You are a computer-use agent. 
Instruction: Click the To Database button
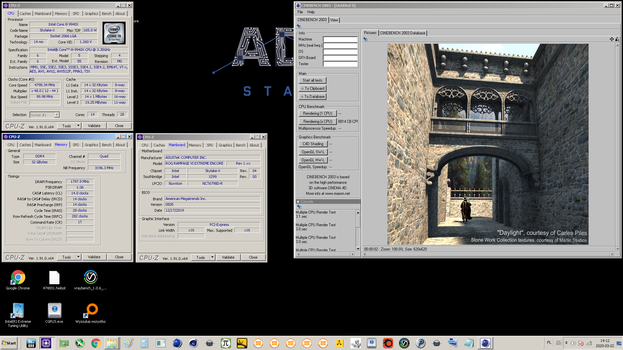tap(312, 97)
